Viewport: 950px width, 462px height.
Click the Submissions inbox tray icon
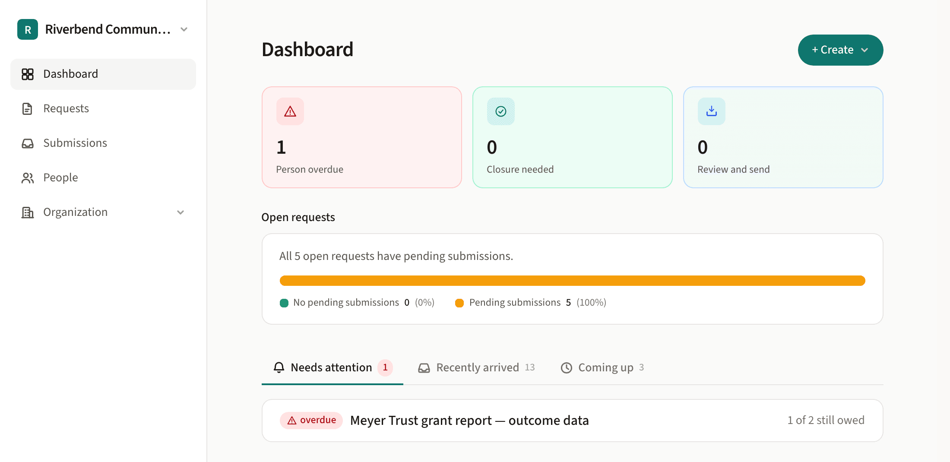(28, 143)
